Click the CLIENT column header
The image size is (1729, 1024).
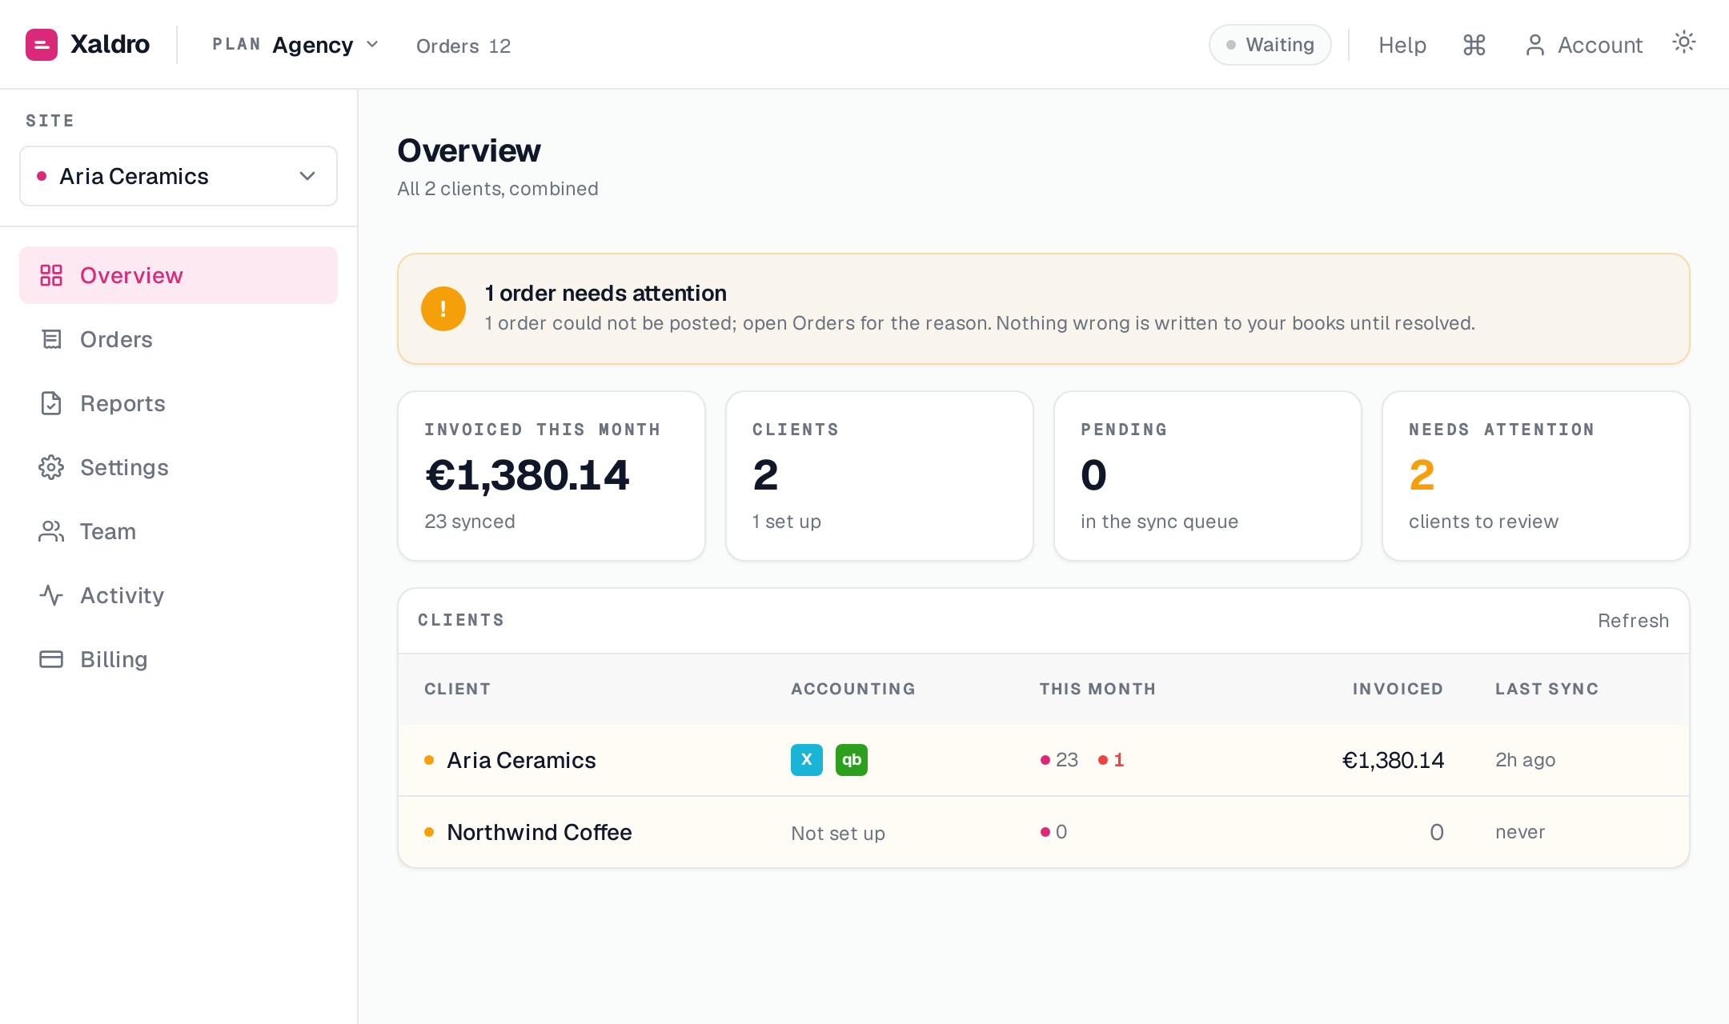[x=457, y=689]
